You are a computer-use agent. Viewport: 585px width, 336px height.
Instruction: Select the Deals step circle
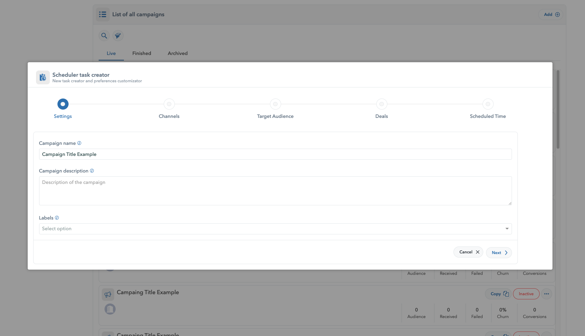click(382, 104)
